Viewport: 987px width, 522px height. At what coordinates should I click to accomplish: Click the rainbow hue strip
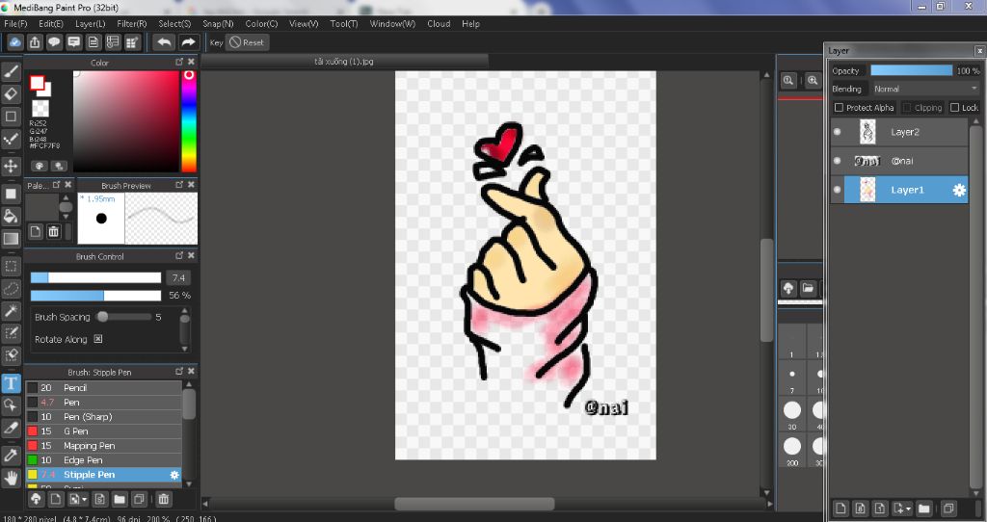(189, 120)
